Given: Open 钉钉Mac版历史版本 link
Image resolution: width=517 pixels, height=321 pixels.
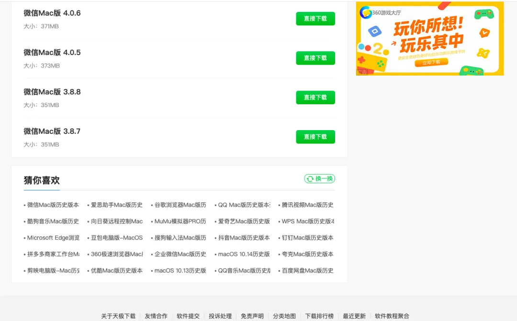Looking at the screenshot, I should (x=307, y=238).
